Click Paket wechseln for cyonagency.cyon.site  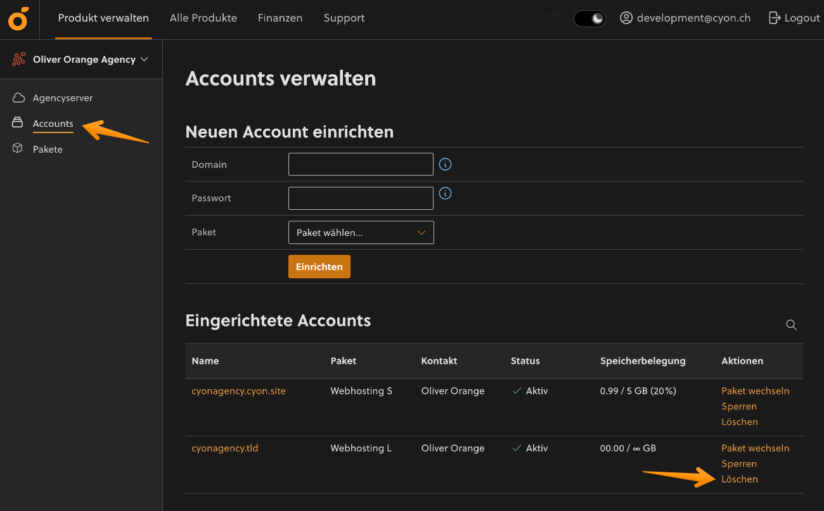756,391
